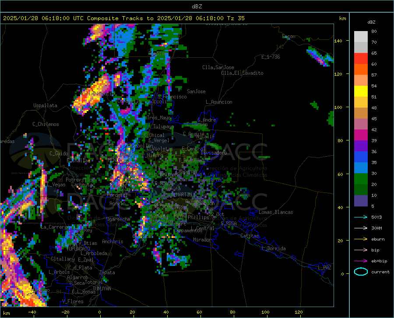Click the 'Lomas_Blancas' place label

[276, 212]
